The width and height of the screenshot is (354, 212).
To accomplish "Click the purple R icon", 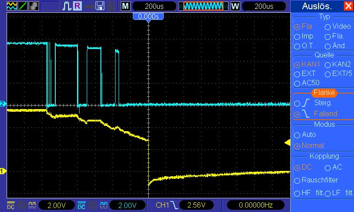I will click(x=77, y=6).
